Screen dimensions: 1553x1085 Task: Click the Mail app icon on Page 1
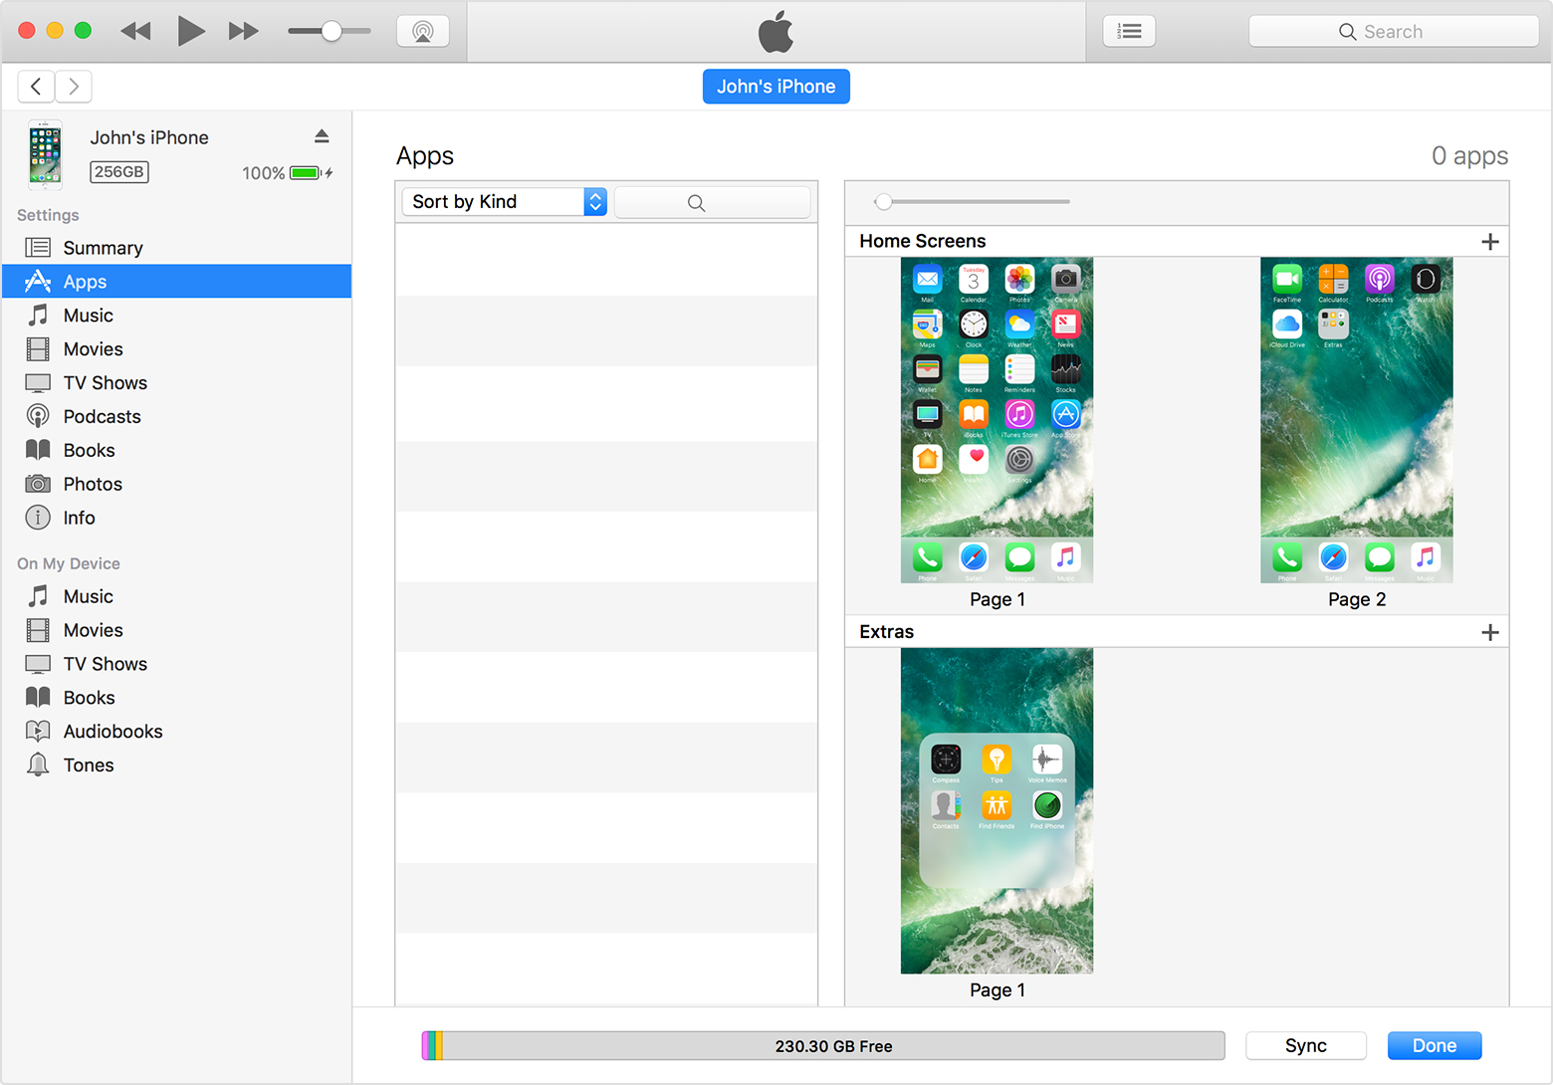point(928,280)
